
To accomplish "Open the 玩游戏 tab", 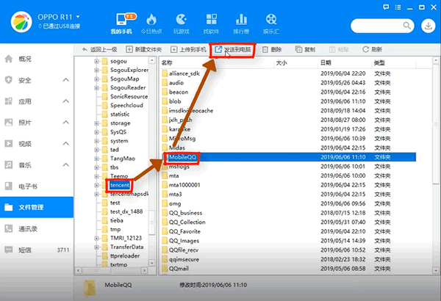I will (x=182, y=23).
